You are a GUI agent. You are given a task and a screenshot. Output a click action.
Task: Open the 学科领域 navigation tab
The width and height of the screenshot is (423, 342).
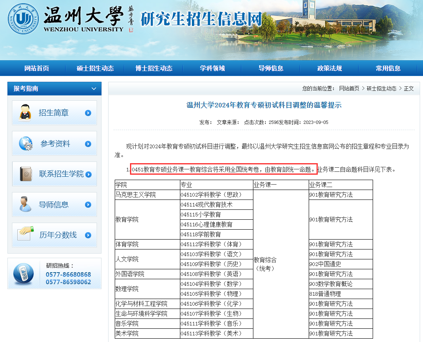pos(212,68)
